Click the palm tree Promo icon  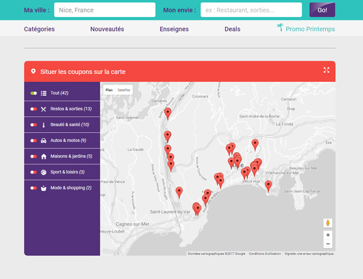(x=280, y=27)
